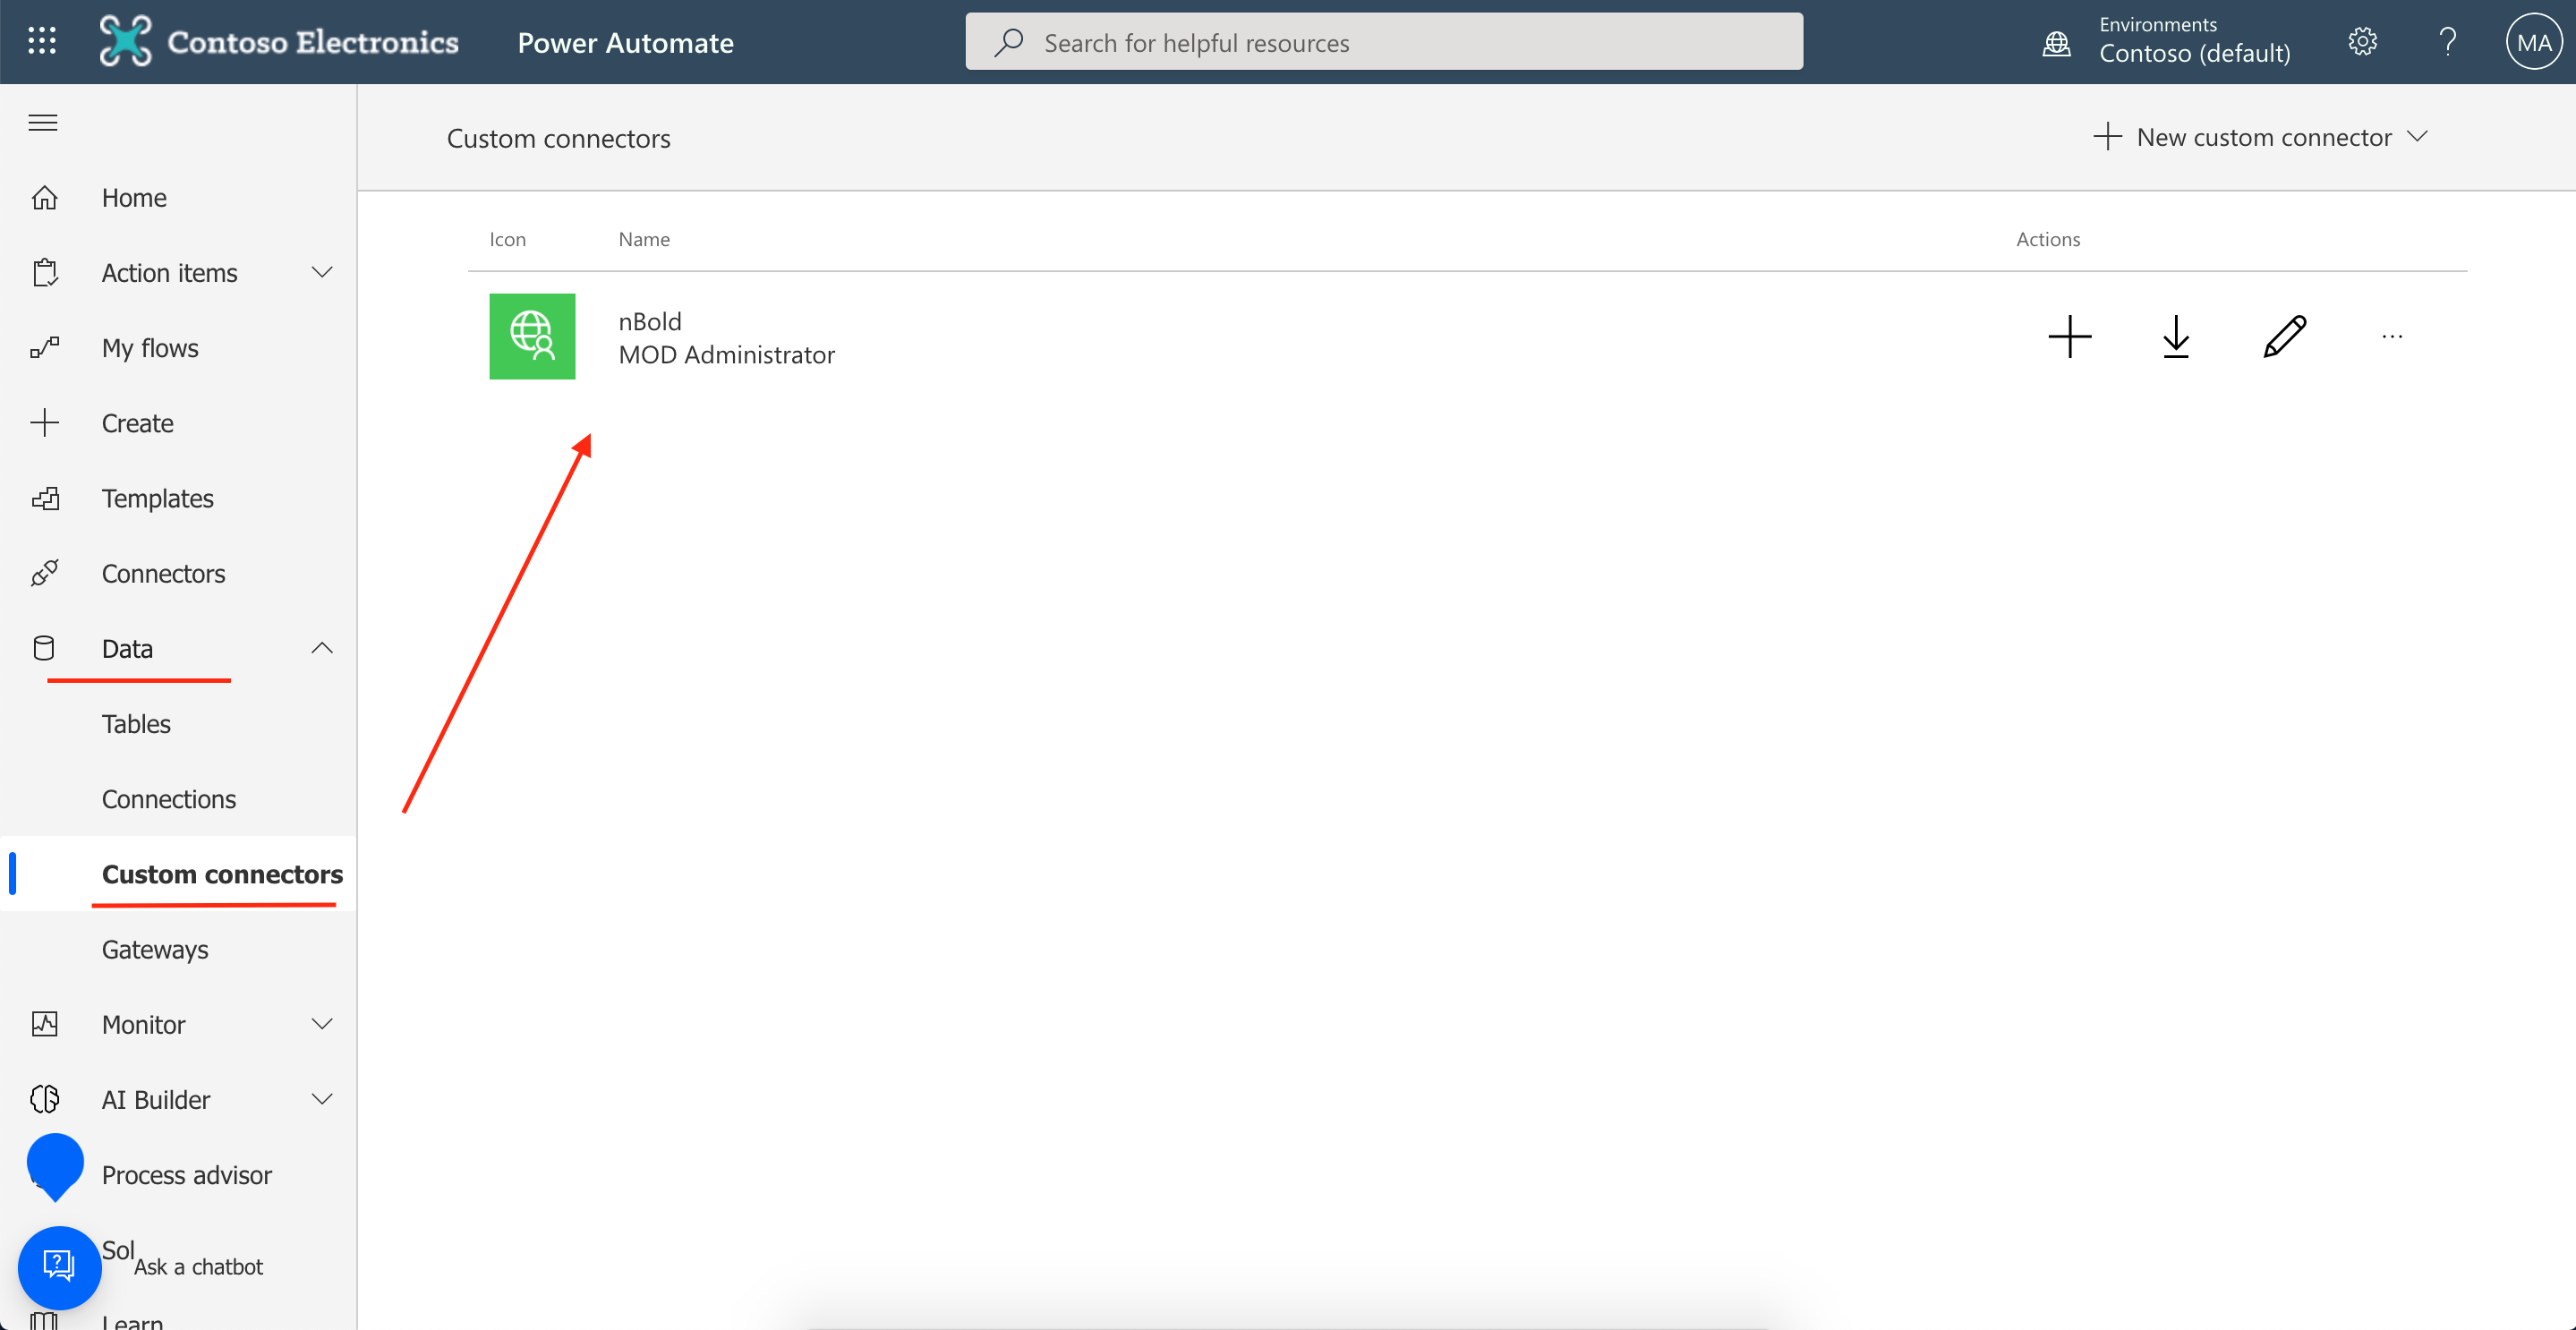Open Connections under Data
Screen dimensions: 2576x1330
pyautogui.click(x=168, y=799)
